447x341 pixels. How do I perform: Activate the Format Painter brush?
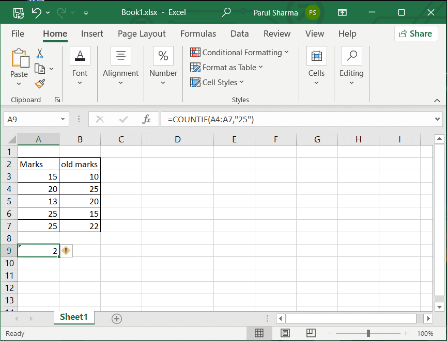click(x=40, y=84)
